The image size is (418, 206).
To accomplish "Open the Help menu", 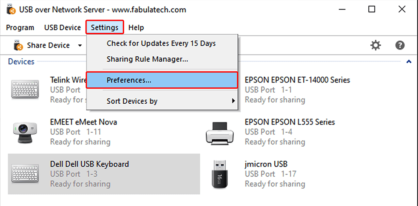I will pos(136,28).
